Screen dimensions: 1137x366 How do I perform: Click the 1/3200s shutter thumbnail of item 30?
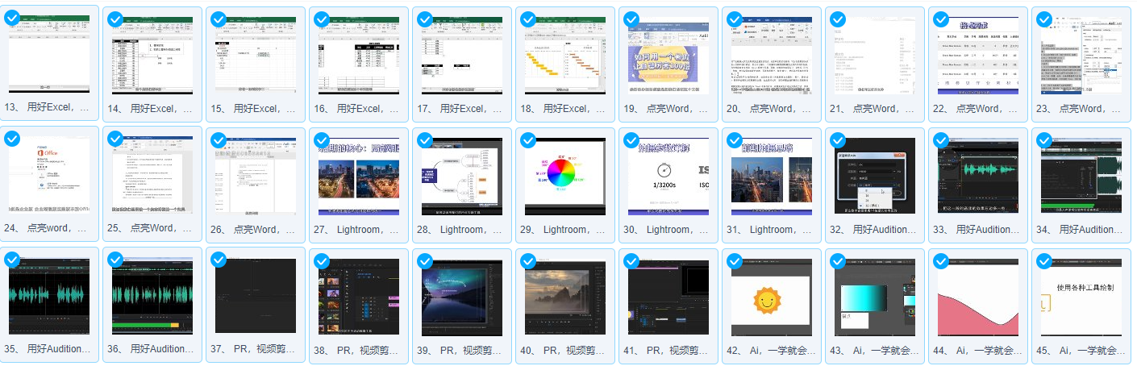click(668, 175)
